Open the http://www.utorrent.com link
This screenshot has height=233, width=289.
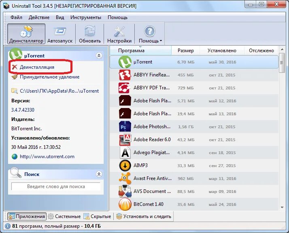coord(47,157)
